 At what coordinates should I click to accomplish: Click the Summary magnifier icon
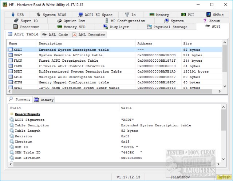click(x=11, y=99)
